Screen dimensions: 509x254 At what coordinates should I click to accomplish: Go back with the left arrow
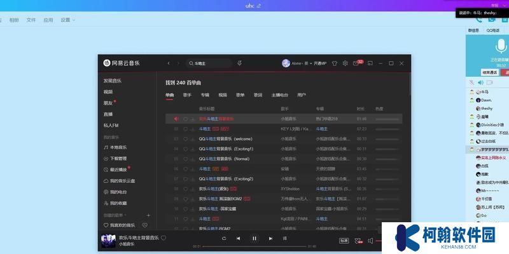coord(169,63)
